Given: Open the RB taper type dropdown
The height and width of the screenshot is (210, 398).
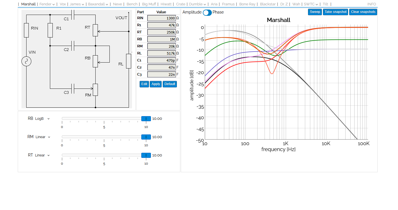Looking at the screenshot, I should click(42, 119).
